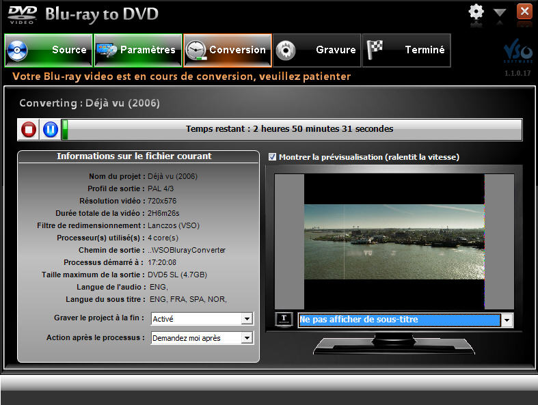Click the PAL 4/3 output profile value
538x405 pixels.
[x=161, y=188]
